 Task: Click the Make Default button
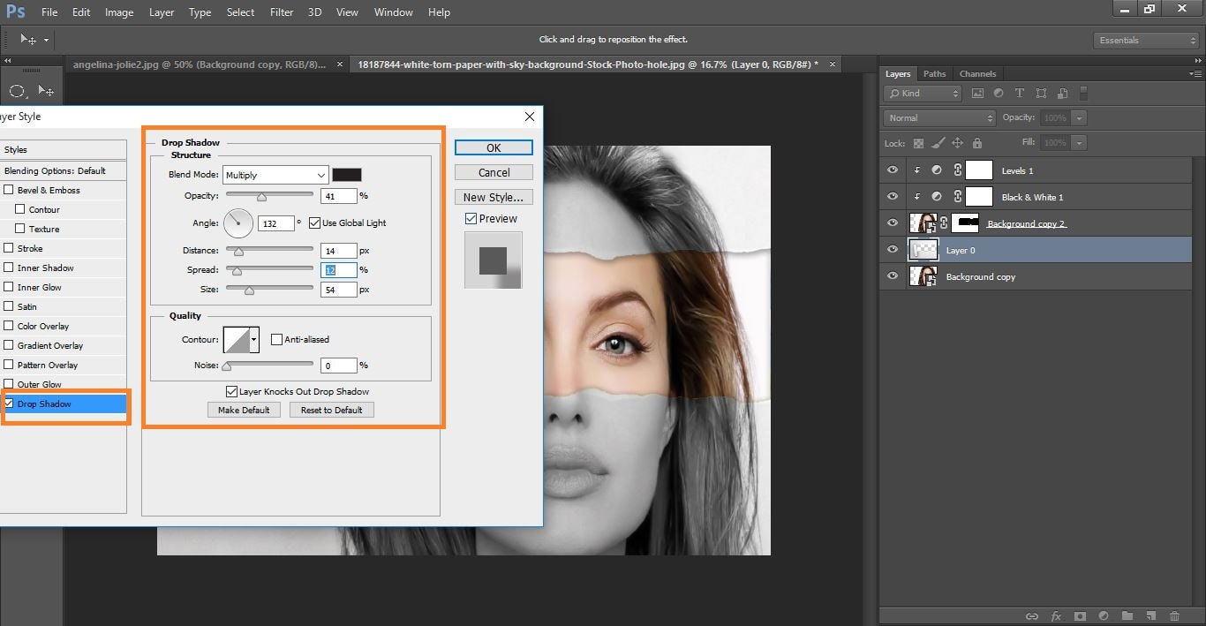pyautogui.click(x=244, y=410)
